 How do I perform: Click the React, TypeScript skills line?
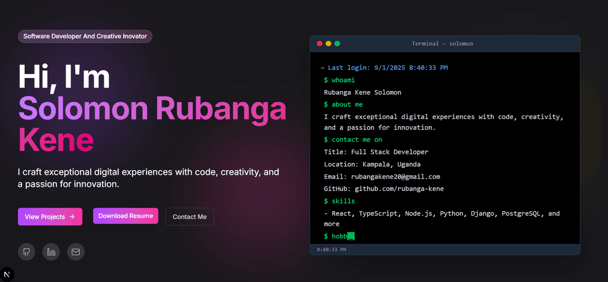pos(442,218)
